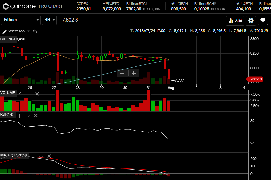The width and height of the screenshot is (271, 180).
Task: Click the RSI (14) panel label
Action: pos(7,114)
